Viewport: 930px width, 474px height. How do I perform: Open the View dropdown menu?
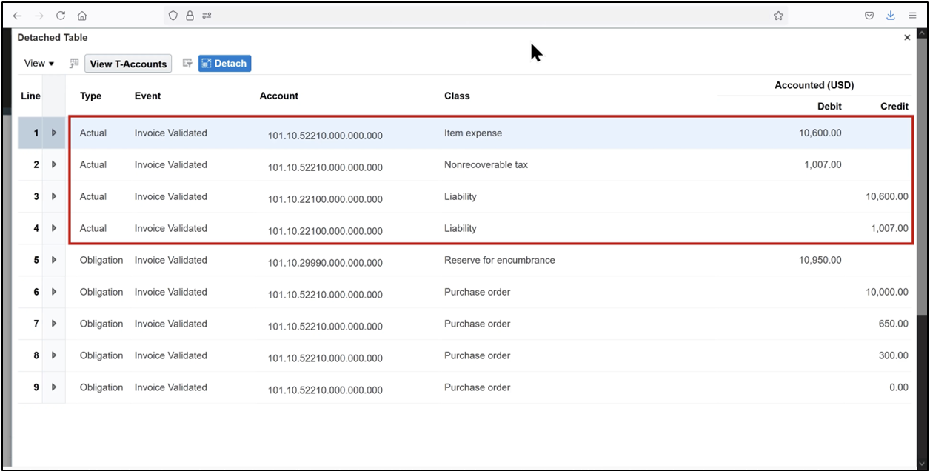(39, 63)
